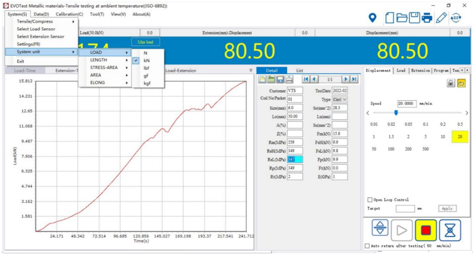The image size is (474, 255).
Task: Expand the AREA unit submenu
Action: [105, 75]
